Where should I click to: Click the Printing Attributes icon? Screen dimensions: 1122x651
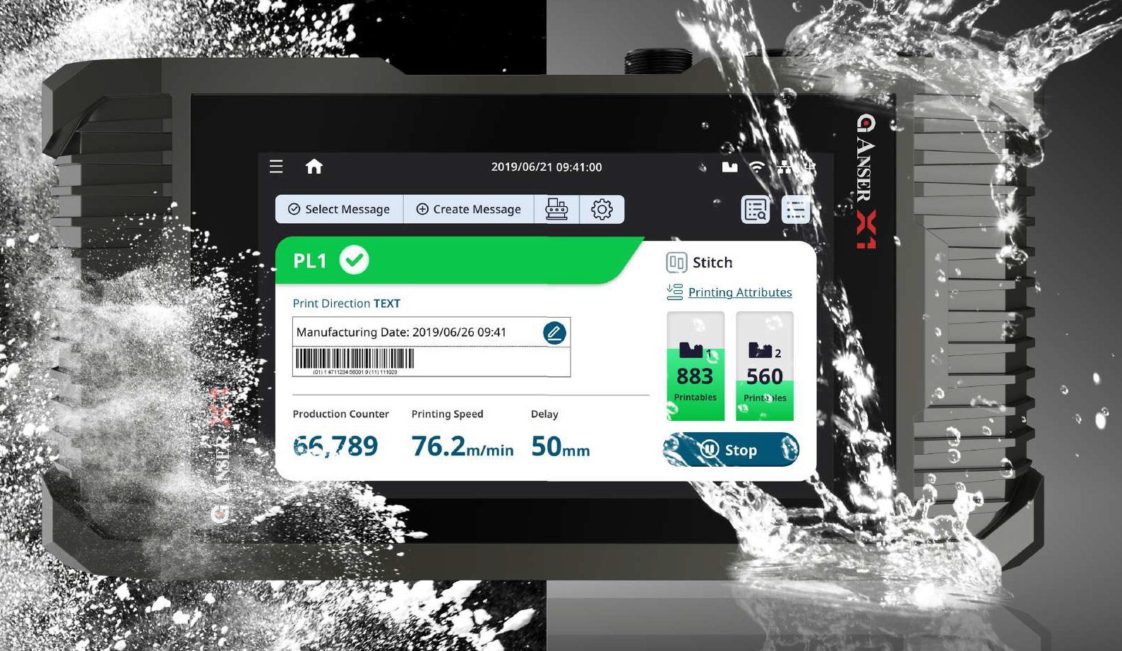[674, 292]
